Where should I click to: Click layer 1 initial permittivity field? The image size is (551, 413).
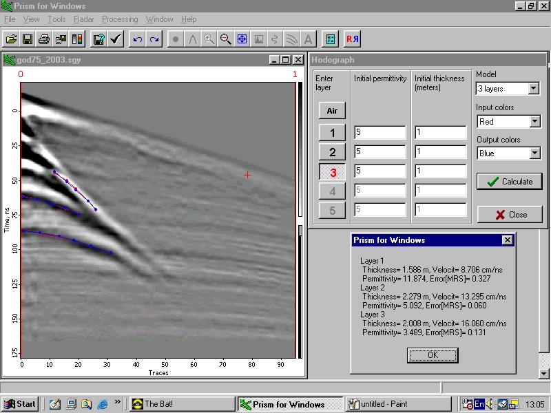click(x=380, y=132)
